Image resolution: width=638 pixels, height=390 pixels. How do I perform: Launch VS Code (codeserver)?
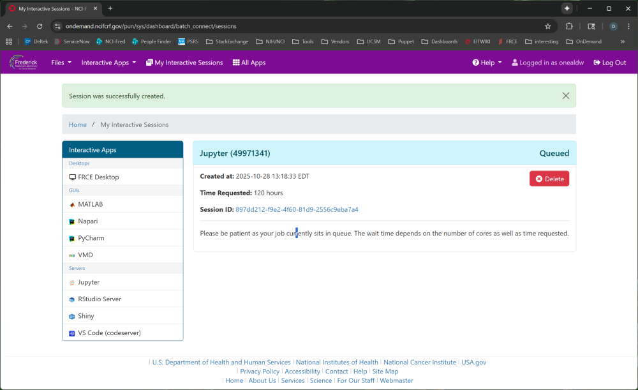pyautogui.click(x=109, y=333)
